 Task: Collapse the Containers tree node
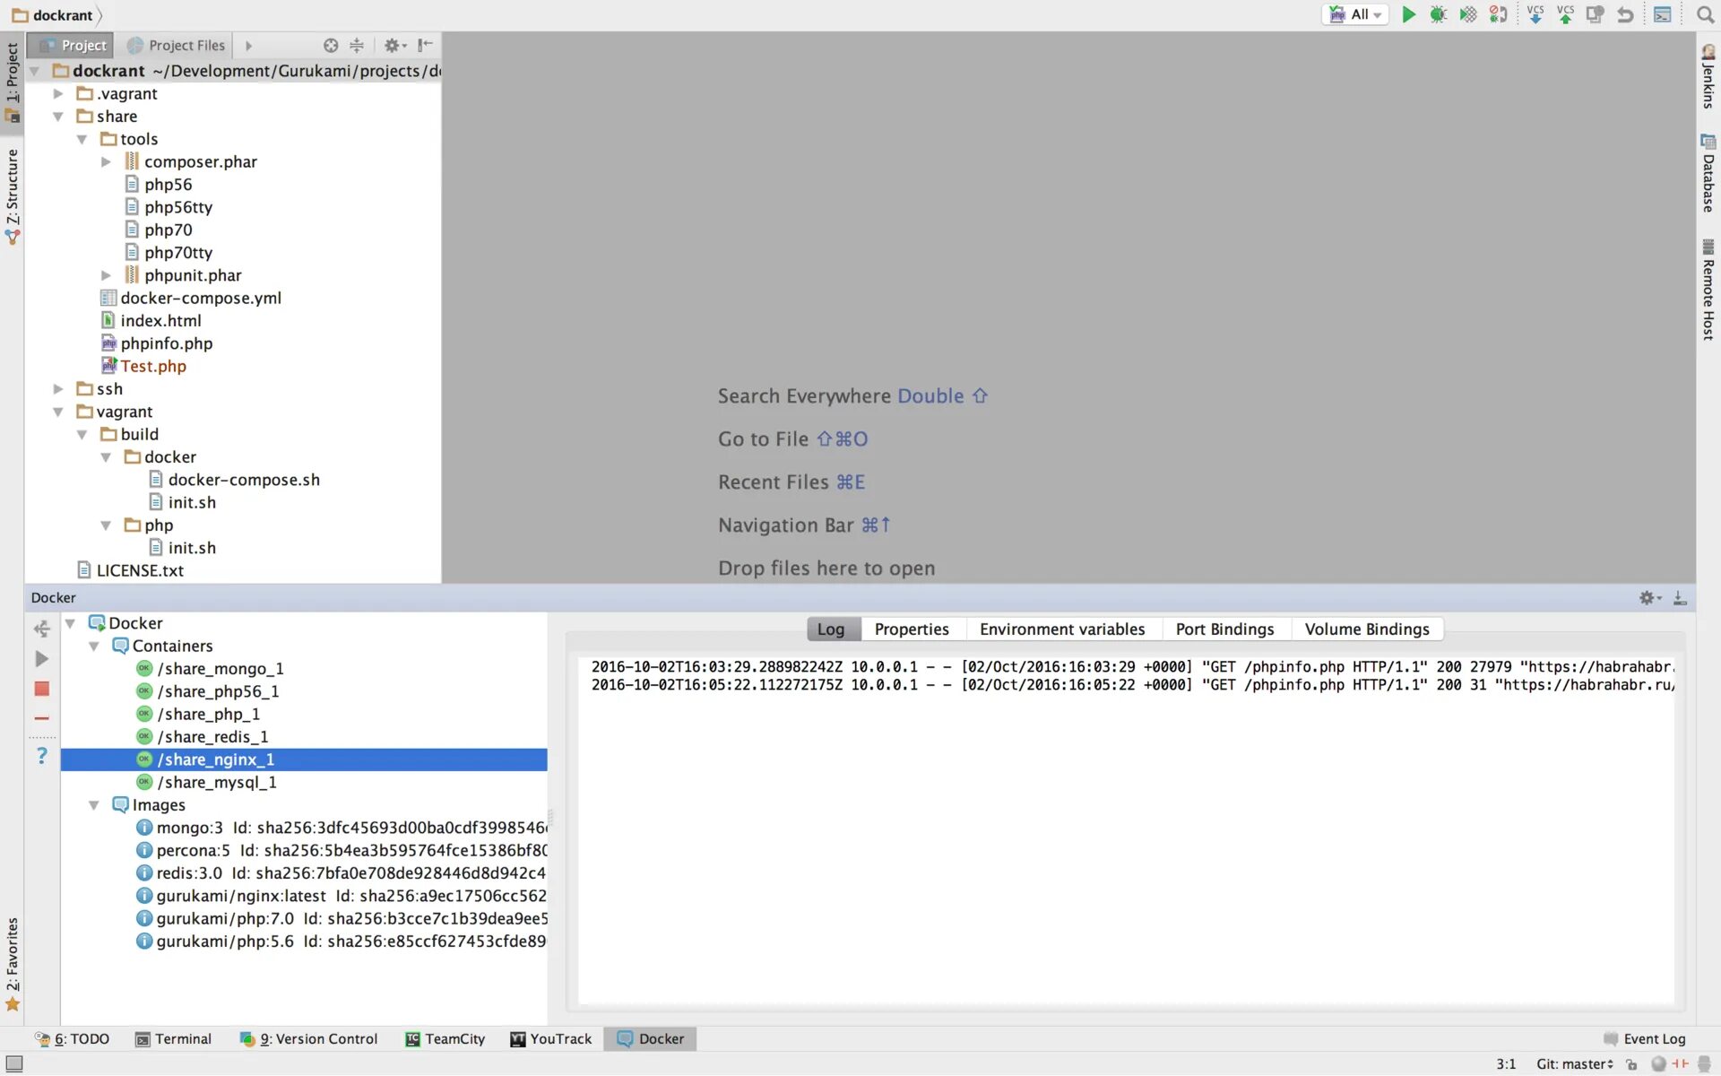pos(94,646)
